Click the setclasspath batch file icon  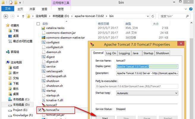pyautogui.click(x=43, y=71)
